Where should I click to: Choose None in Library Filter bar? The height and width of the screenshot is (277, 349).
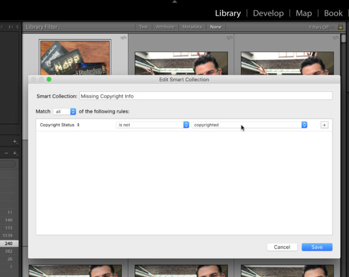[x=215, y=27]
